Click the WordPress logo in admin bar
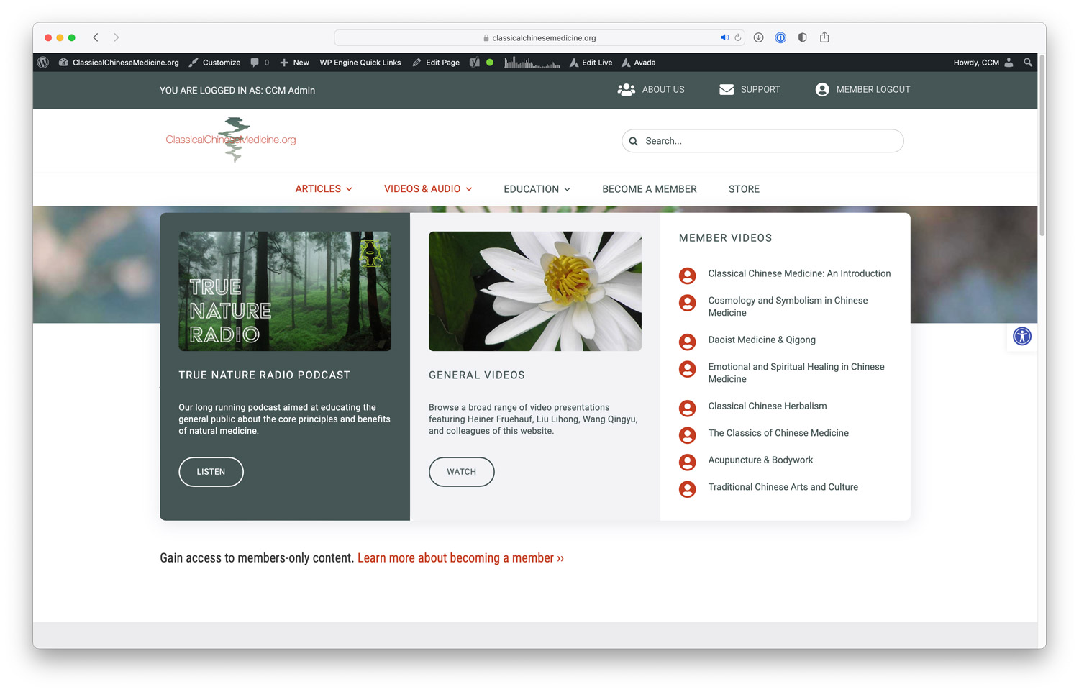 click(x=43, y=63)
